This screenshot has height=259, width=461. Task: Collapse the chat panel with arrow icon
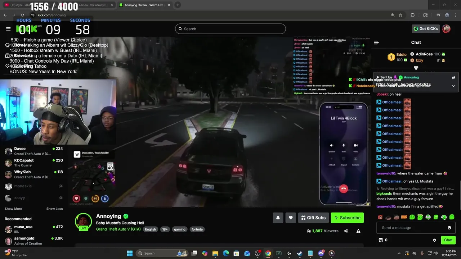(x=376, y=42)
